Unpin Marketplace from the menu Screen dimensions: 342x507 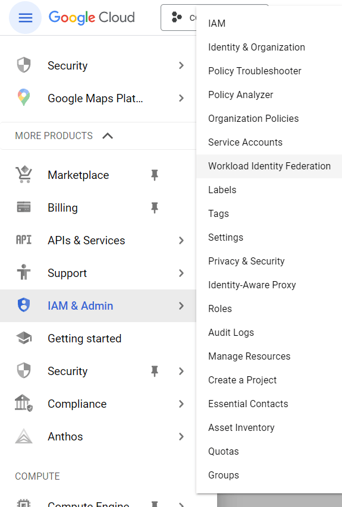tap(155, 175)
